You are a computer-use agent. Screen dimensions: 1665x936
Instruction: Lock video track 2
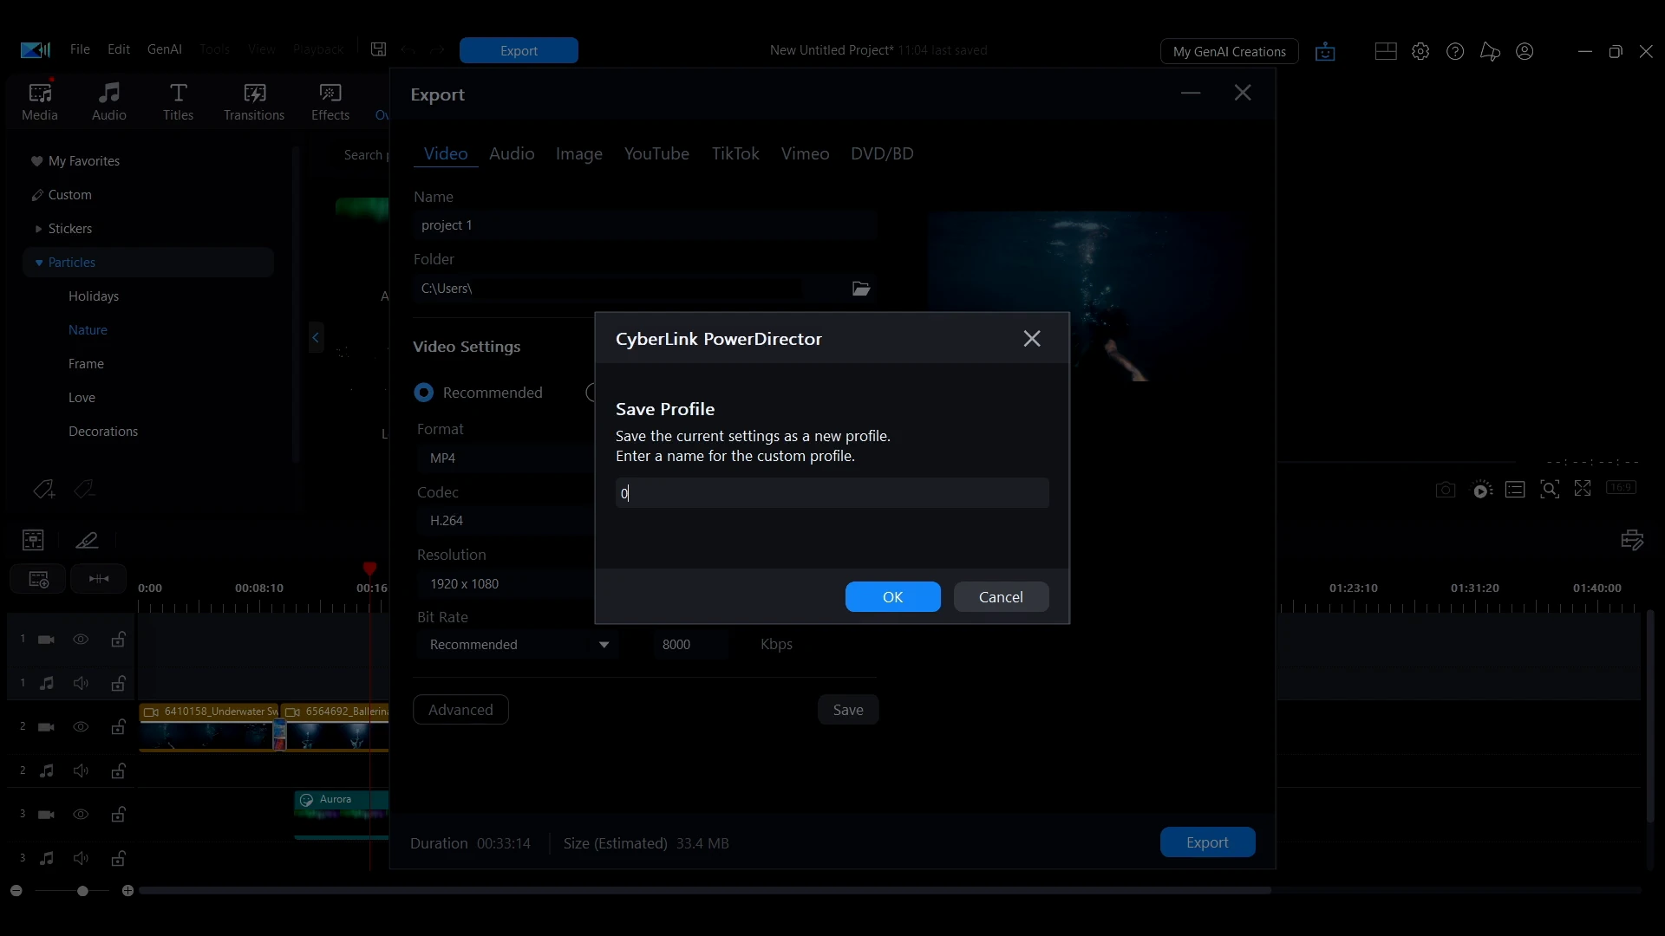coord(118,727)
